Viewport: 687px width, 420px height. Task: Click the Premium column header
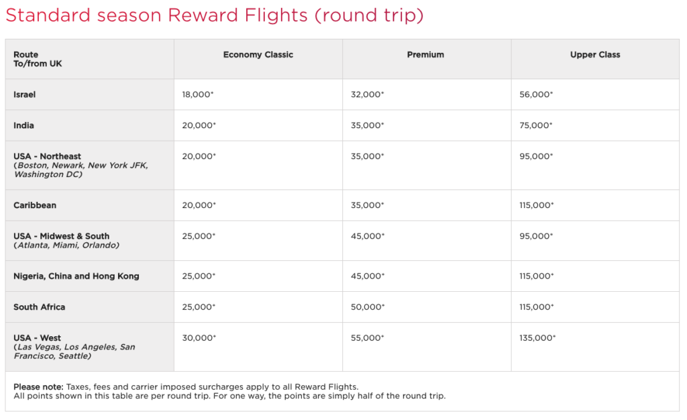[425, 55]
